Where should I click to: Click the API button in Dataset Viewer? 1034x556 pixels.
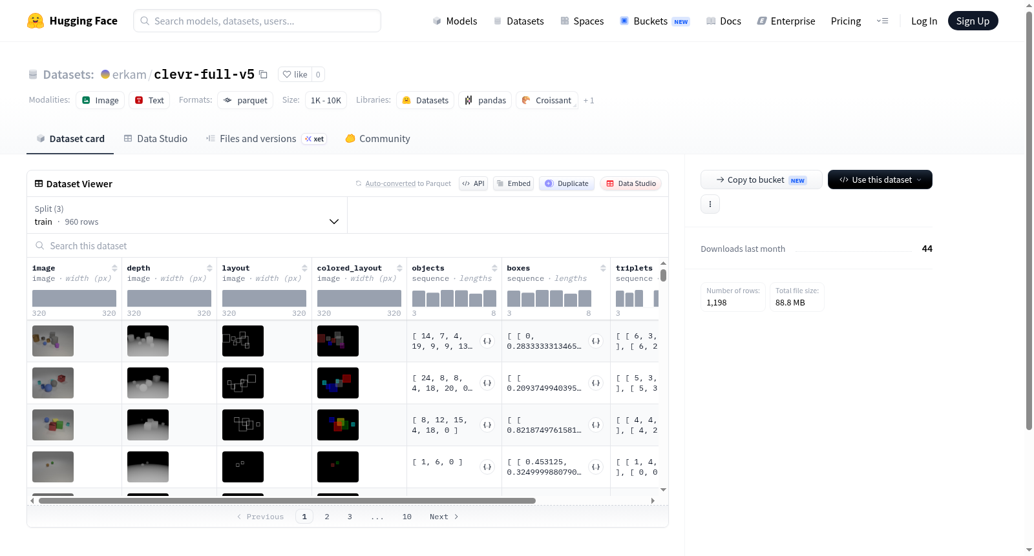[x=473, y=183]
